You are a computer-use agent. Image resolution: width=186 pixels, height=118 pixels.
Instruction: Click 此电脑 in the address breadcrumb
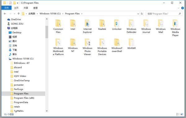[x=32, y=14]
